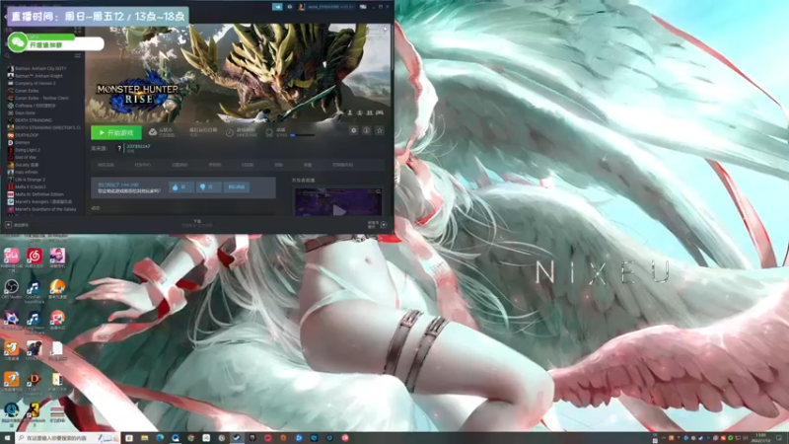
Task: Add Monster Hunter Rise to favorites star
Action: (380, 130)
